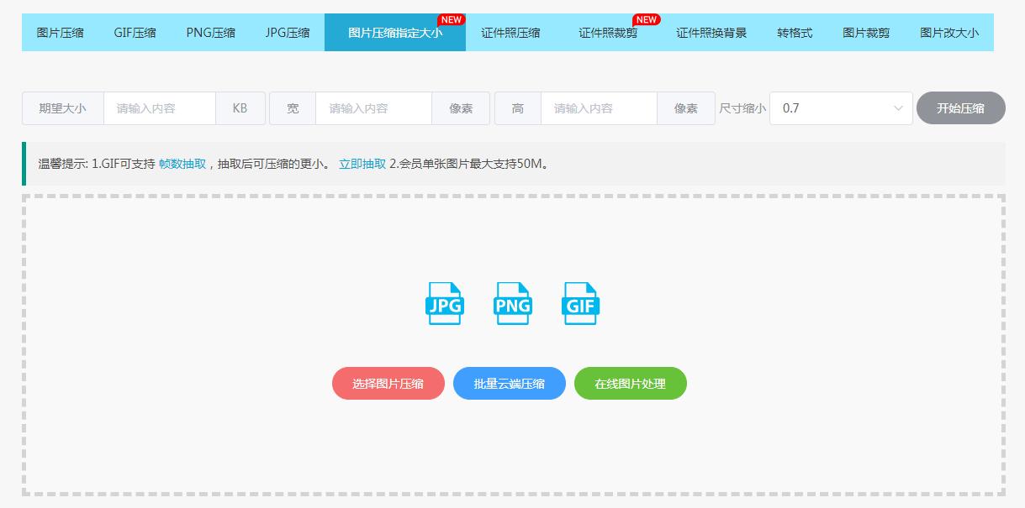Switch to the PNG压缩 tab
Image resolution: width=1025 pixels, height=508 pixels.
[211, 32]
